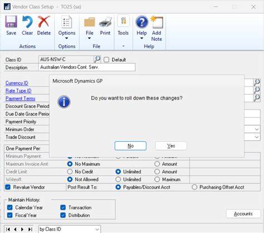Viewport: 264px width, 233px height.
Task: Click the Save icon in Actions
Action: pyautogui.click(x=11, y=22)
